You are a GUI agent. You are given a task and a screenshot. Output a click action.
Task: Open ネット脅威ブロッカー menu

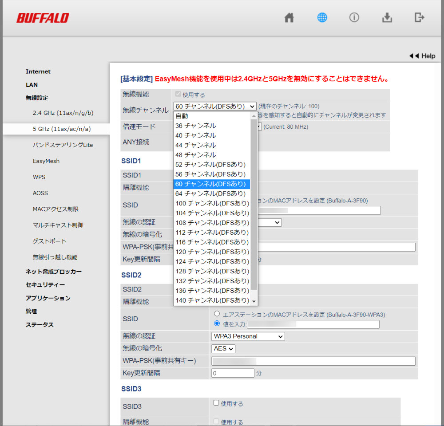coord(54,272)
